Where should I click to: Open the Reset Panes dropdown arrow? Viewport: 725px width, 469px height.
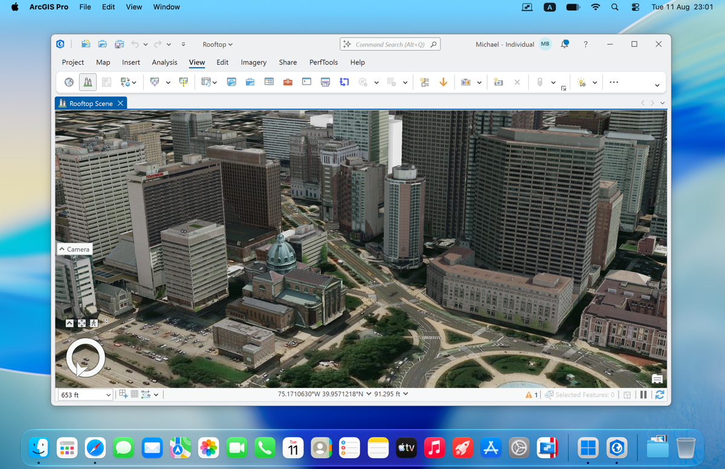click(x=214, y=82)
